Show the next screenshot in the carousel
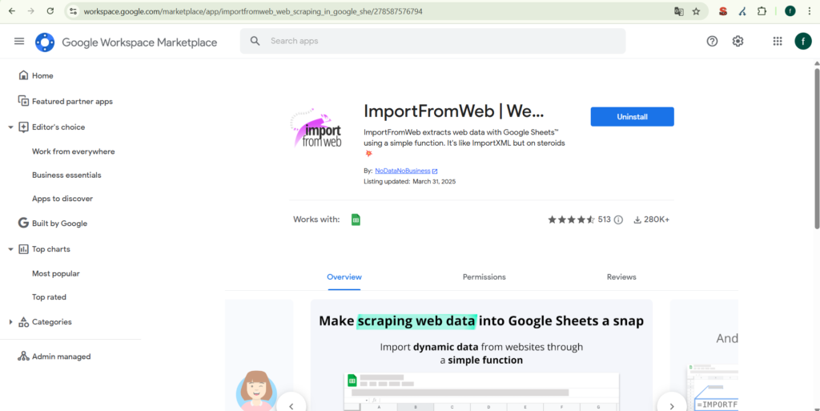Viewport: 820px width, 411px height. pos(672,405)
